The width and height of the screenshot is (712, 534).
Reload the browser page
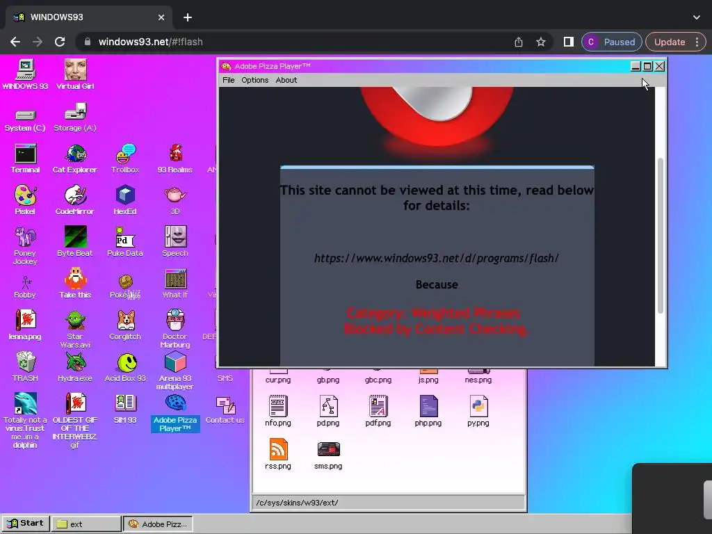click(x=60, y=42)
